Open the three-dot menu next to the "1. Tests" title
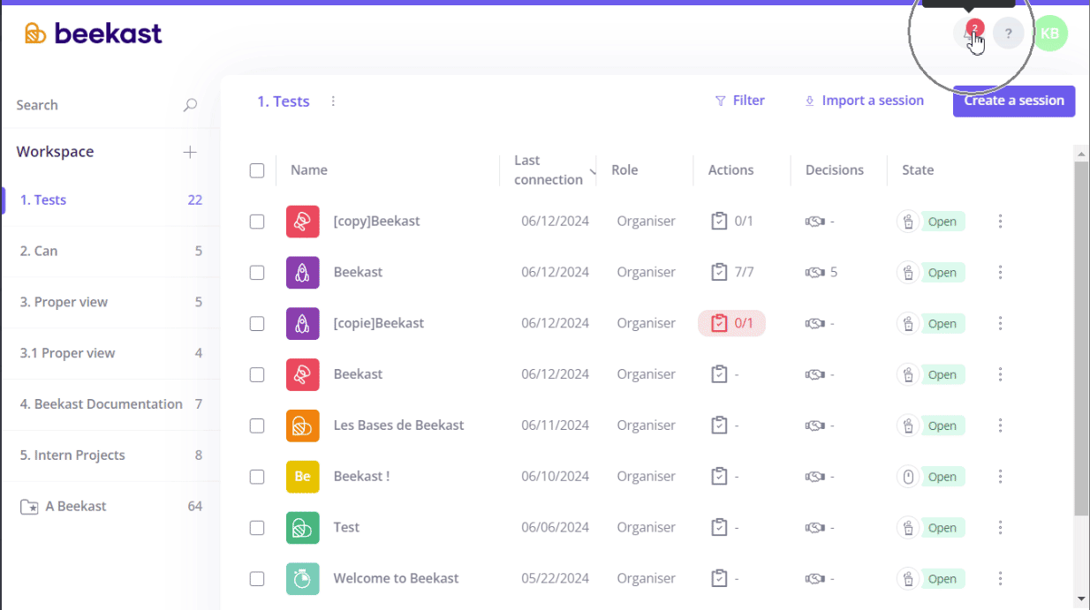The image size is (1090, 610). [x=333, y=102]
